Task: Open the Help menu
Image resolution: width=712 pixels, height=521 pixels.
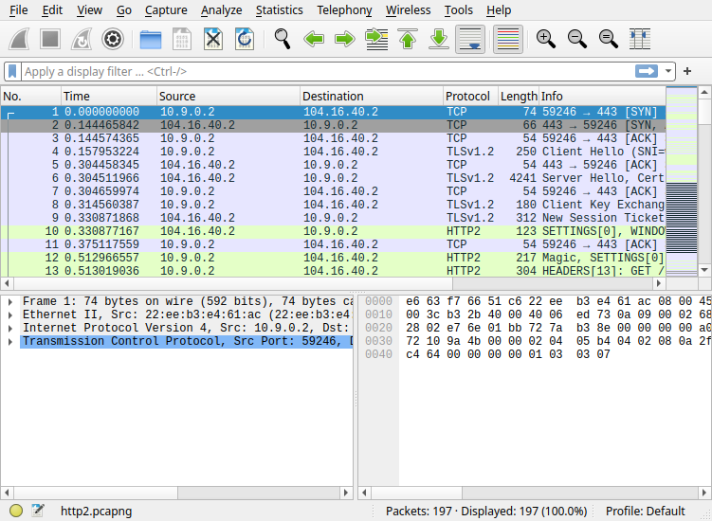Action: 499,10
